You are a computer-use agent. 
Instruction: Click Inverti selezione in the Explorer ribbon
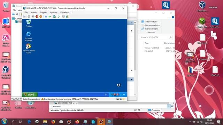(x=150, y=29)
